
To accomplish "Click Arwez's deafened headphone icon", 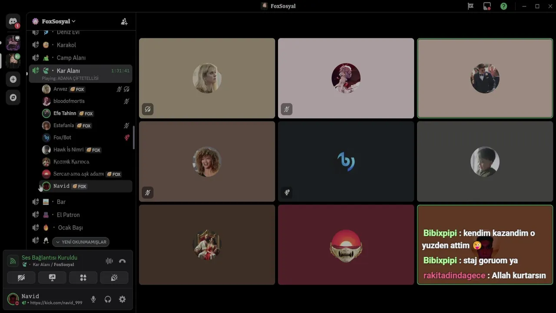I will click(126, 89).
